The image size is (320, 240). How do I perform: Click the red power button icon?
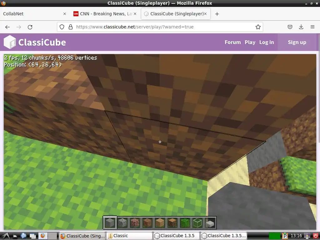(315, 236)
